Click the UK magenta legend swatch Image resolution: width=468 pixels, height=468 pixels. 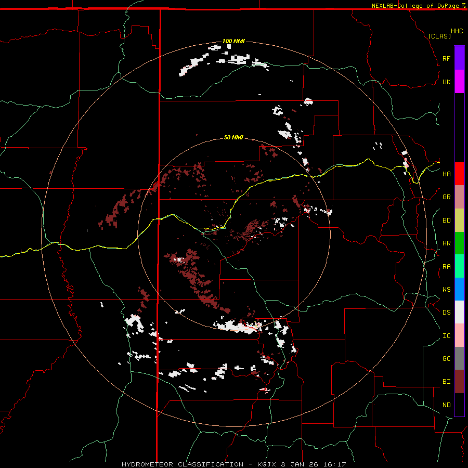pyautogui.click(x=459, y=82)
